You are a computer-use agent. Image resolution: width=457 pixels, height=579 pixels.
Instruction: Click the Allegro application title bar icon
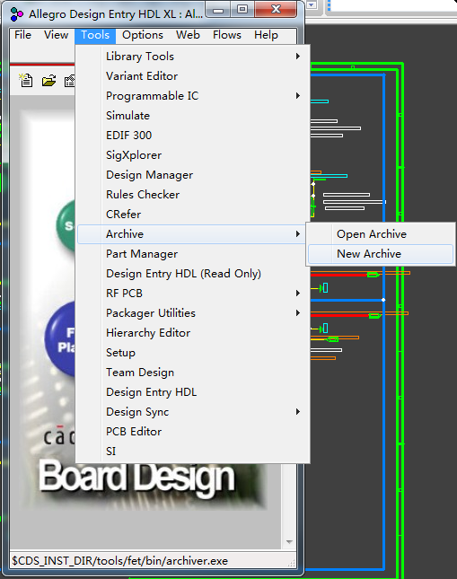click(x=17, y=14)
